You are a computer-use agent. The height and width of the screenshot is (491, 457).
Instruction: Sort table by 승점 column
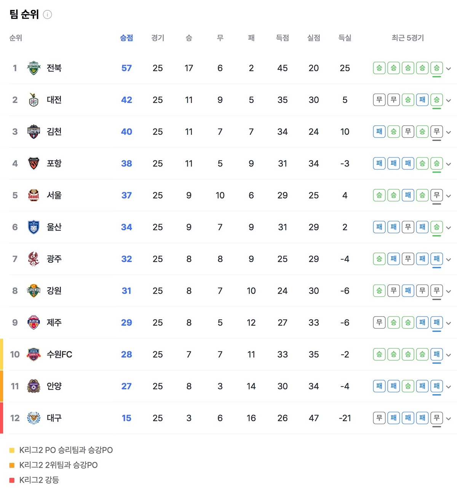coord(126,38)
